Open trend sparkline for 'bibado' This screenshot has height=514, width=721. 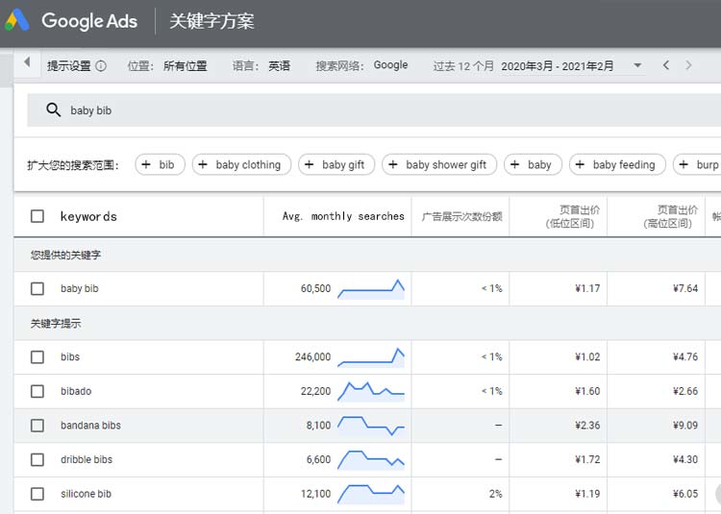(371, 391)
